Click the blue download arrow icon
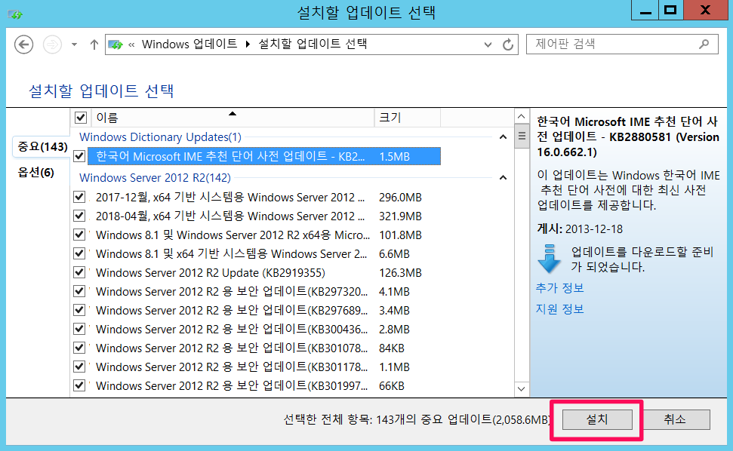Viewport: 733px width, 451px height. [550, 259]
